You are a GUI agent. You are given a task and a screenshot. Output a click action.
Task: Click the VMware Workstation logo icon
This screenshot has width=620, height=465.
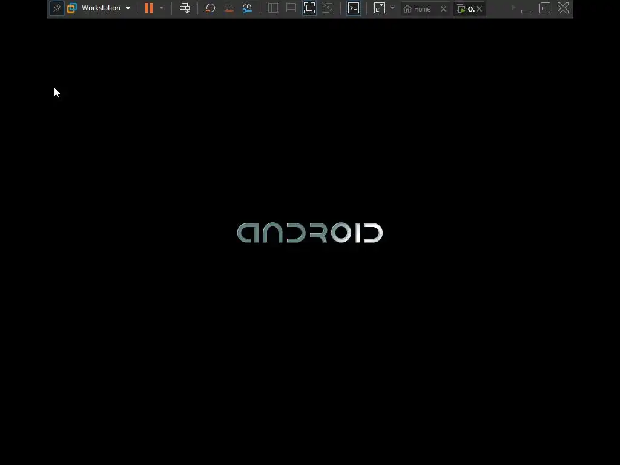(x=72, y=8)
